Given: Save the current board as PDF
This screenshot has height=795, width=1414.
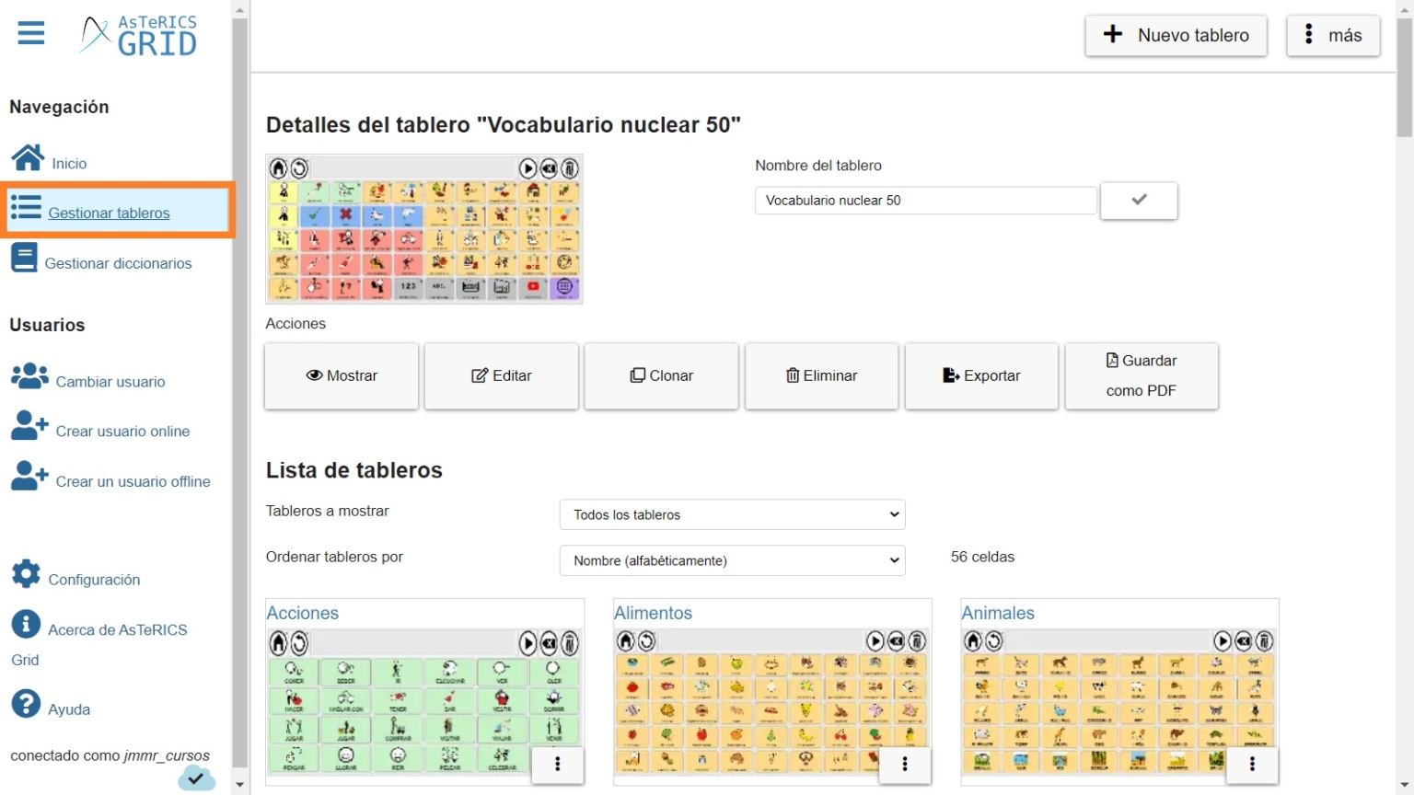Looking at the screenshot, I should pyautogui.click(x=1141, y=375).
